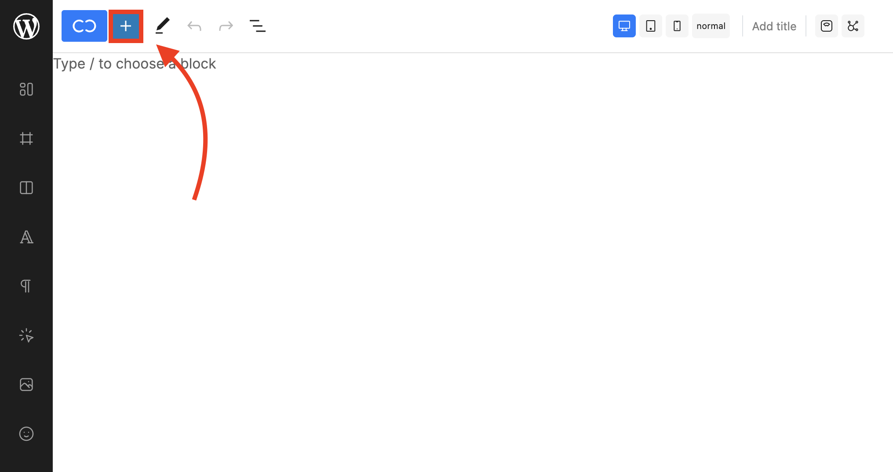Click the WordPress logo icon

26,26
